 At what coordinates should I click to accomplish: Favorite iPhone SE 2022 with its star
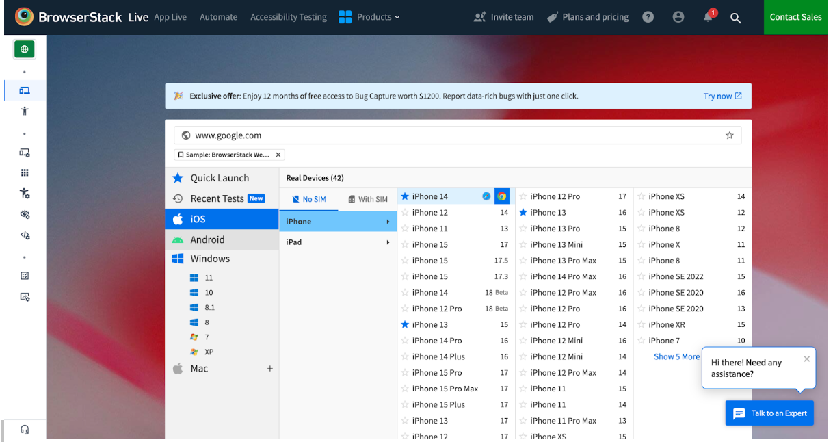pos(642,276)
